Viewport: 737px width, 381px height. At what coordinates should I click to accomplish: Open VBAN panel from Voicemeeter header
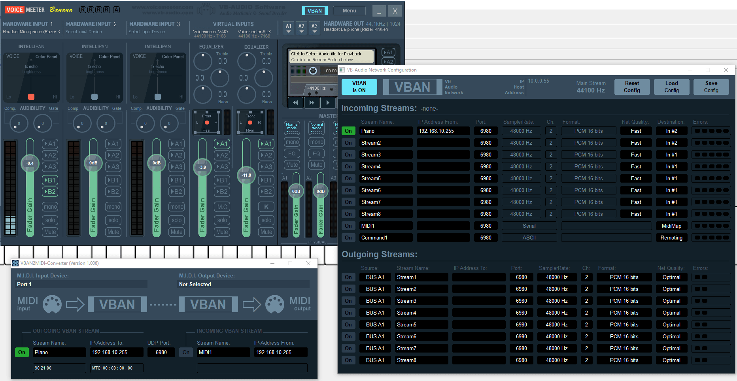(315, 11)
